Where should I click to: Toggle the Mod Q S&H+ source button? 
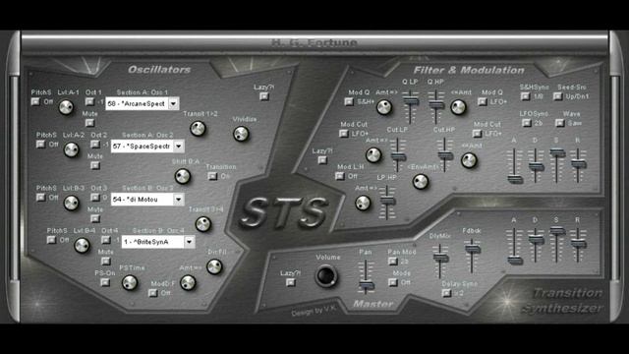349,101
